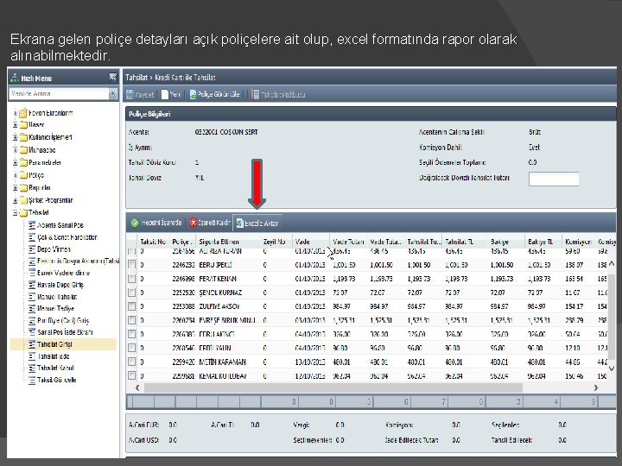Open Depo Virman menu item
Screen dimensions: 622x466
(54, 249)
